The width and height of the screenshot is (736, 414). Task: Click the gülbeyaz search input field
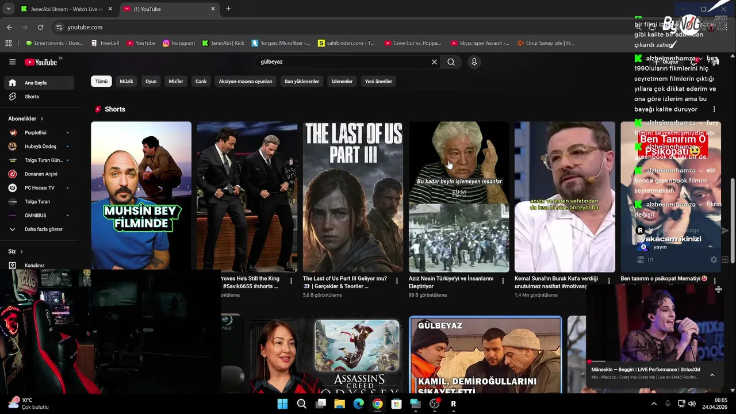tap(343, 62)
